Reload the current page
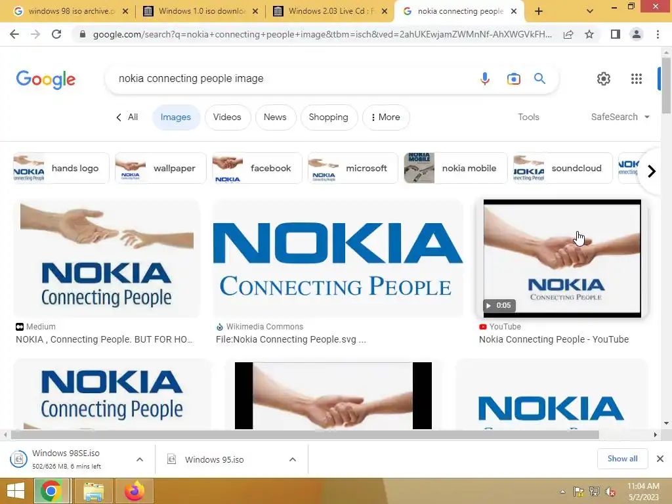Screen dimensions: 672x504 56,34
